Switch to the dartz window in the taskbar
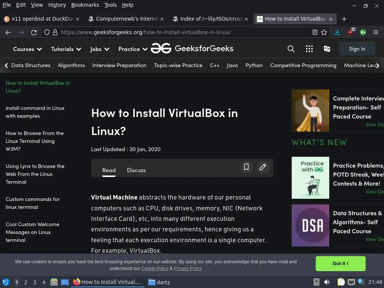 pos(159,282)
